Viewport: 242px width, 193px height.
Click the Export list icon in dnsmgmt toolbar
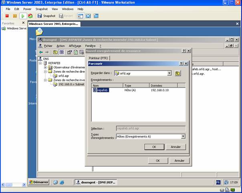click(x=82, y=52)
